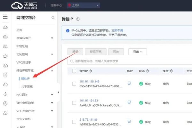Open IP地址组 in the sidebar
Image resolution: width=192 pixels, height=128 pixels.
pyautogui.click(x=22, y=46)
